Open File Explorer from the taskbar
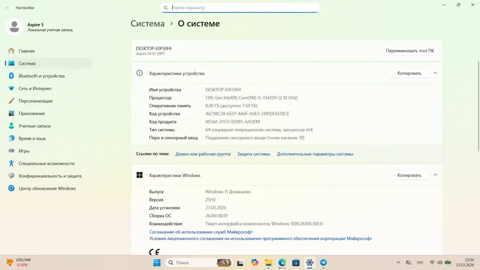The image size is (480, 270). 268,263
